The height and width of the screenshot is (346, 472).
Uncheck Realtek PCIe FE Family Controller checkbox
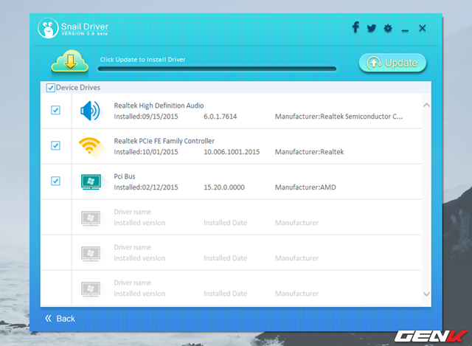(x=55, y=146)
